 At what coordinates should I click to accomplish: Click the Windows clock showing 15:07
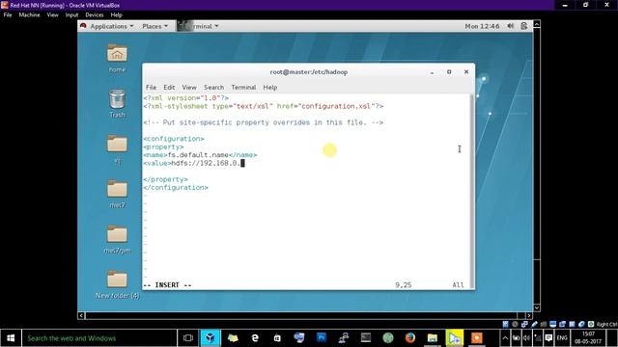[588, 337]
